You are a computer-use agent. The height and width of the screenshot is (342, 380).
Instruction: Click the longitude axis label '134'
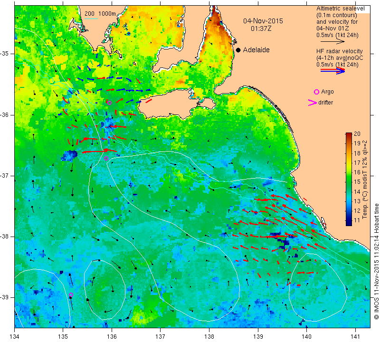15,337
